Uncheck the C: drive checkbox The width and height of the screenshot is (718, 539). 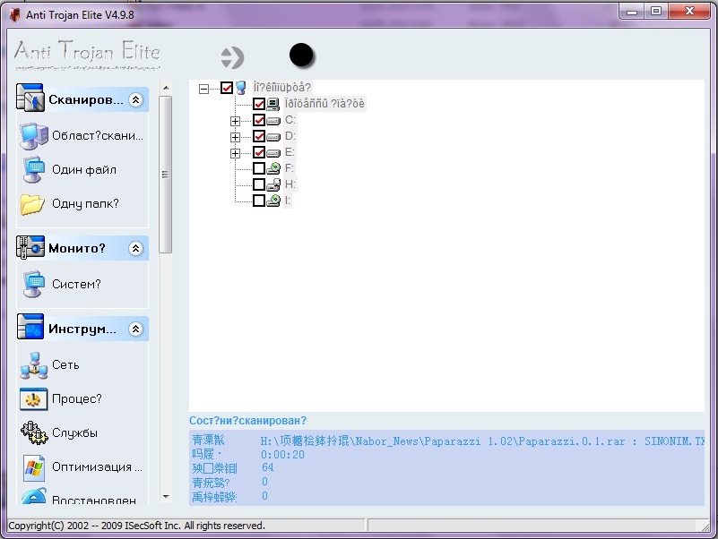click(x=259, y=121)
